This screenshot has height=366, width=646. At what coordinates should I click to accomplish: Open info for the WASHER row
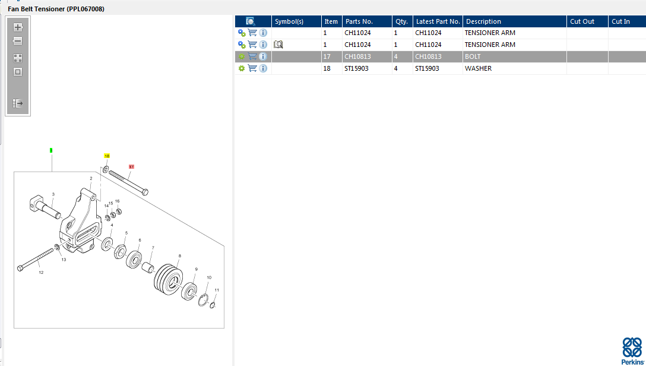(x=263, y=68)
